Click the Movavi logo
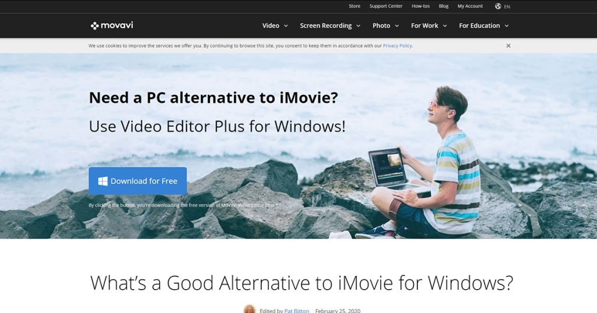 tap(112, 26)
